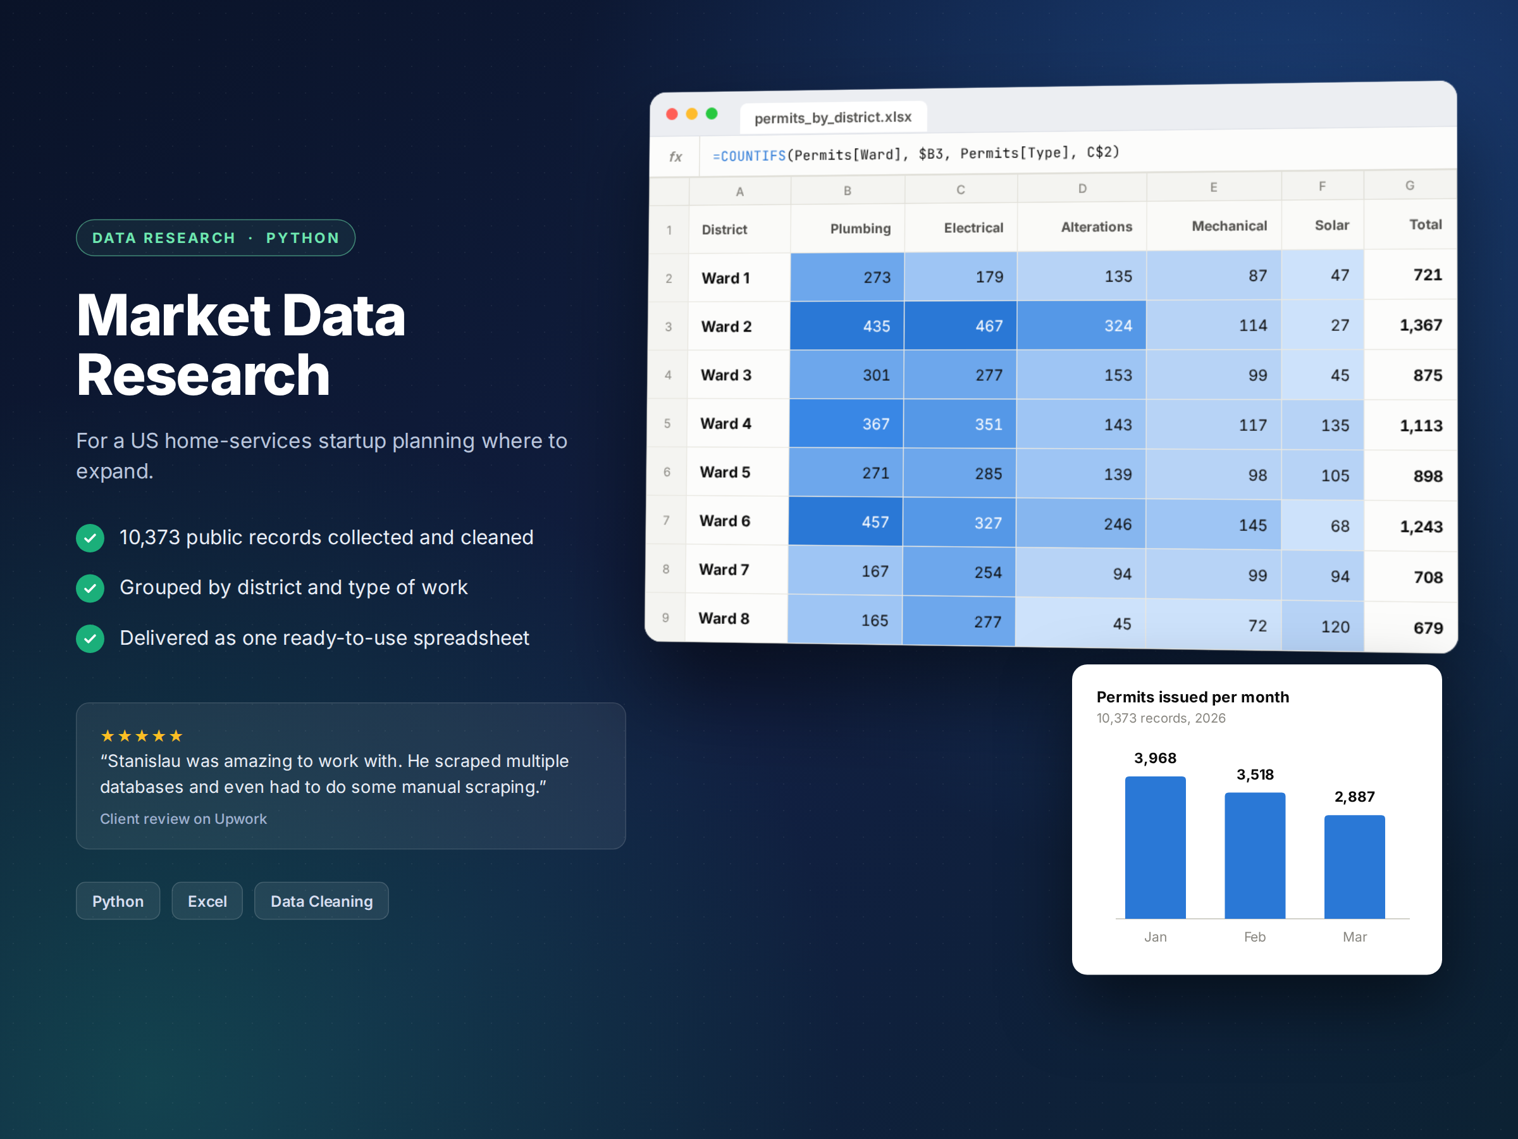Click the Python tag

tap(118, 901)
